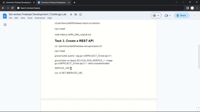Start a meeting with camera icon

(x=166, y=16)
